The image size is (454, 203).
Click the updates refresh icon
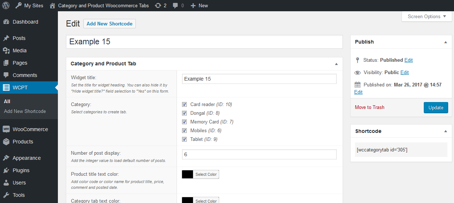pos(158,5)
